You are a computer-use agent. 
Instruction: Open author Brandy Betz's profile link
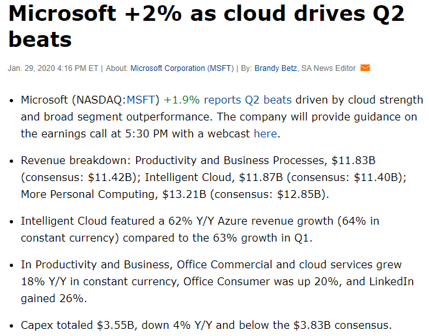pos(276,68)
